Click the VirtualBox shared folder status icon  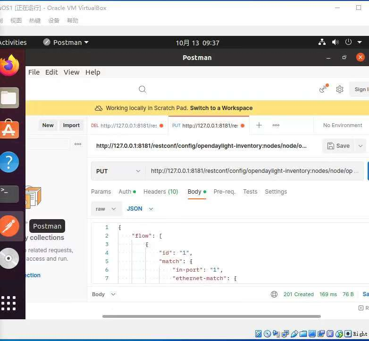coord(303,333)
